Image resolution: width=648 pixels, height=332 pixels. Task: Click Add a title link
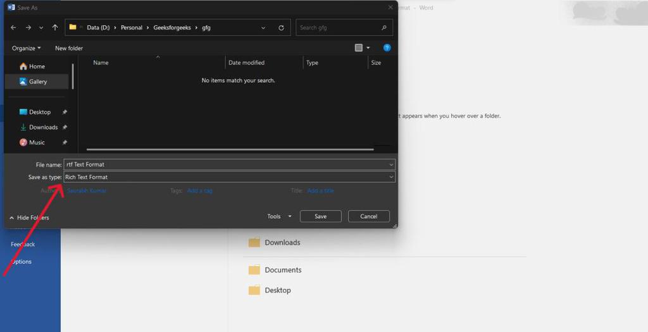point(320,190)
